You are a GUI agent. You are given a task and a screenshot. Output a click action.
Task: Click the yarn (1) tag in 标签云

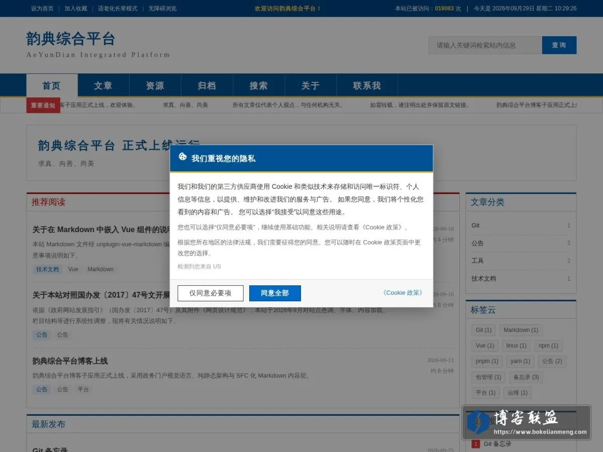tap(520, 361)
